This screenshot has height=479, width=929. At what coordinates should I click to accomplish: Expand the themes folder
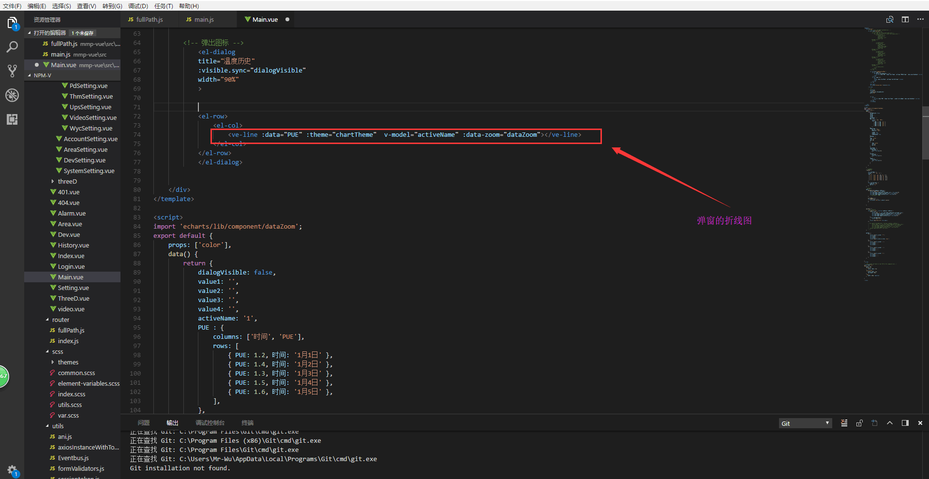pyautogui.click(x=53, y=363)
